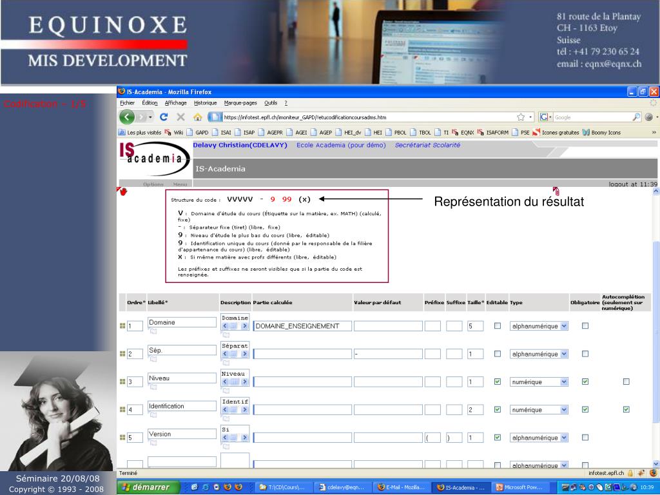Click the Delavy Christian(CDELAVY) link
Image resolution: width=660 pixels, height=495 pixels.
tap(240, 145)
